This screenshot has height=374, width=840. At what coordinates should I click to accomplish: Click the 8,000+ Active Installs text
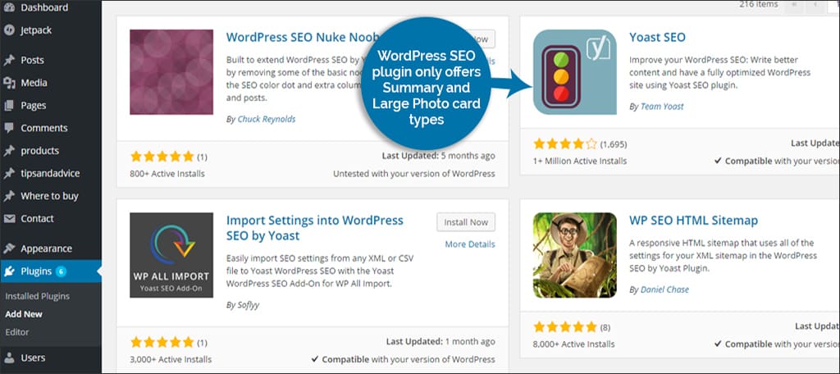[x=573, y=344]
